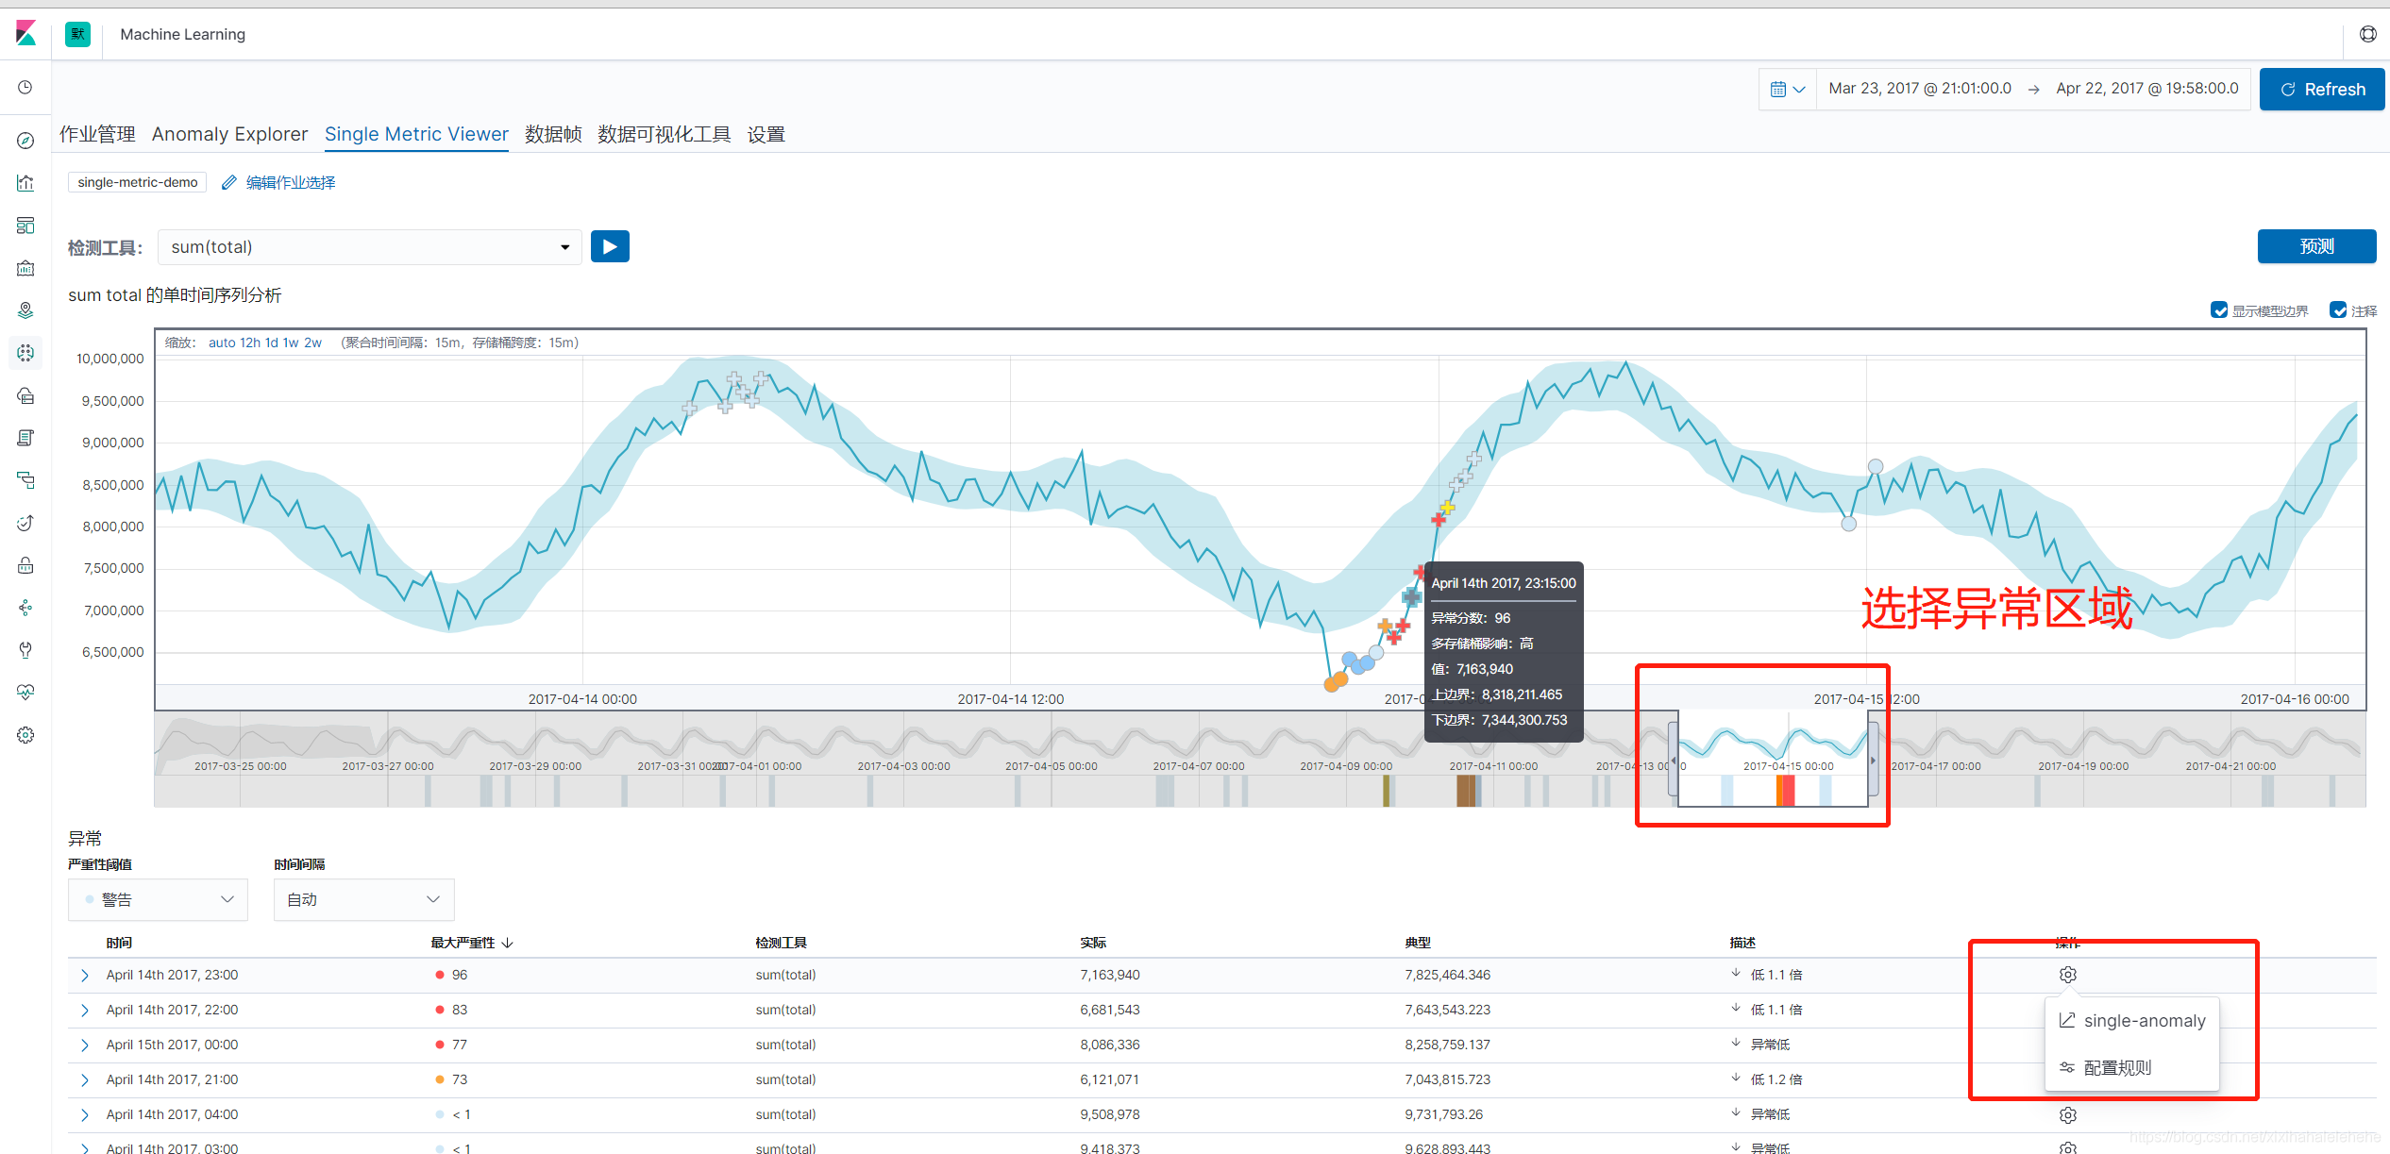
Task: Click the play button to start detection
Action: [x=610, y=245]
